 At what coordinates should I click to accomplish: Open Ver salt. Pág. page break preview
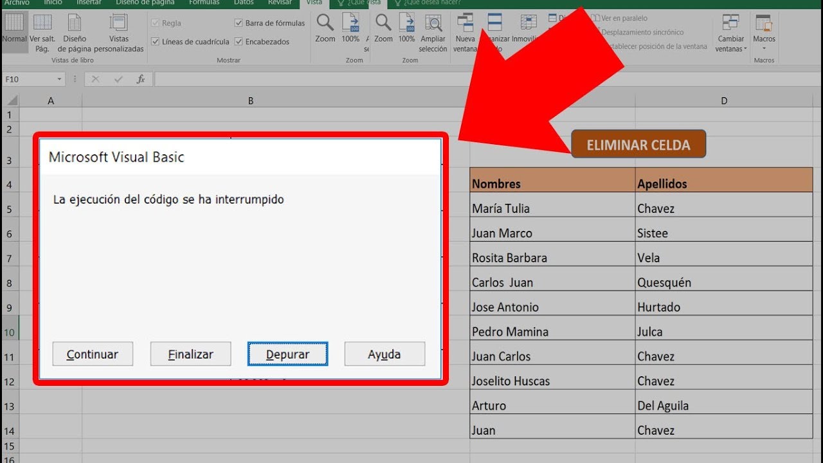[x=42, y=33]
